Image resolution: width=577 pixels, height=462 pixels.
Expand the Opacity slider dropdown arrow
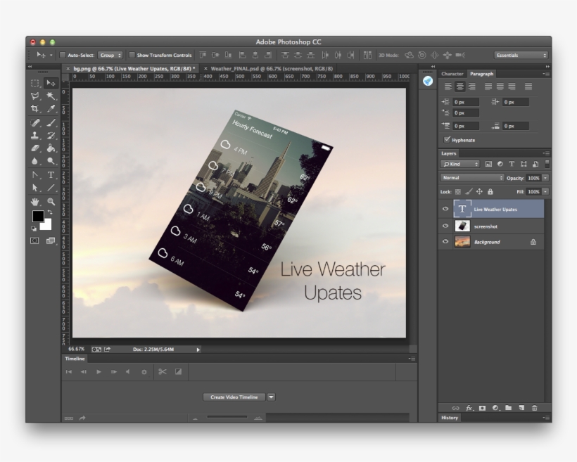pos(545,178)
